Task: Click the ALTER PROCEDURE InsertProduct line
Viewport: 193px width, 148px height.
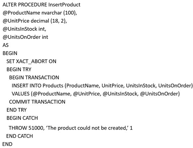Action: (41, 5)
